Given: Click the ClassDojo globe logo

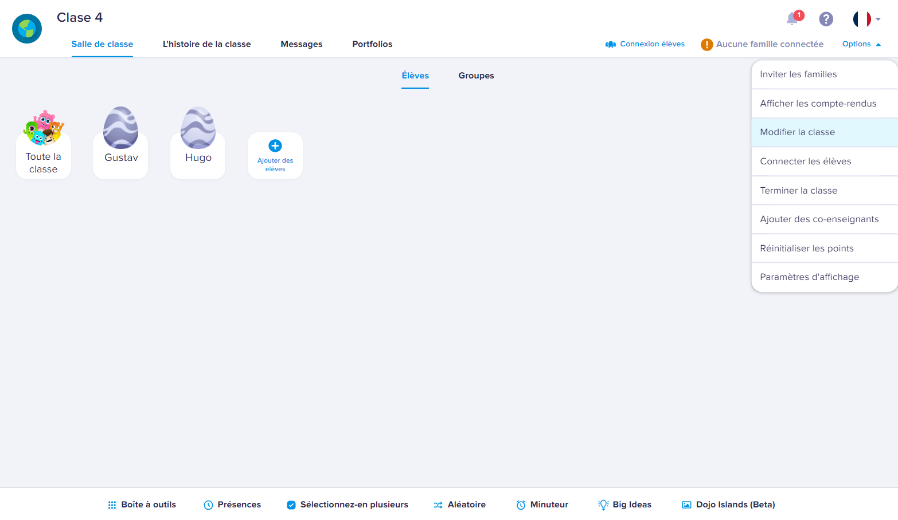Looking at the screenshot, I should click(x=26, y=28).
